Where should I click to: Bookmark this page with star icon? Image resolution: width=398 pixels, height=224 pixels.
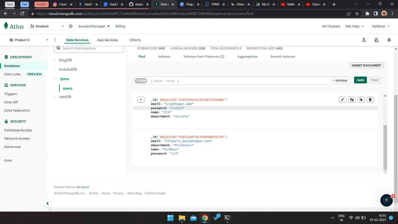(357, 14)
